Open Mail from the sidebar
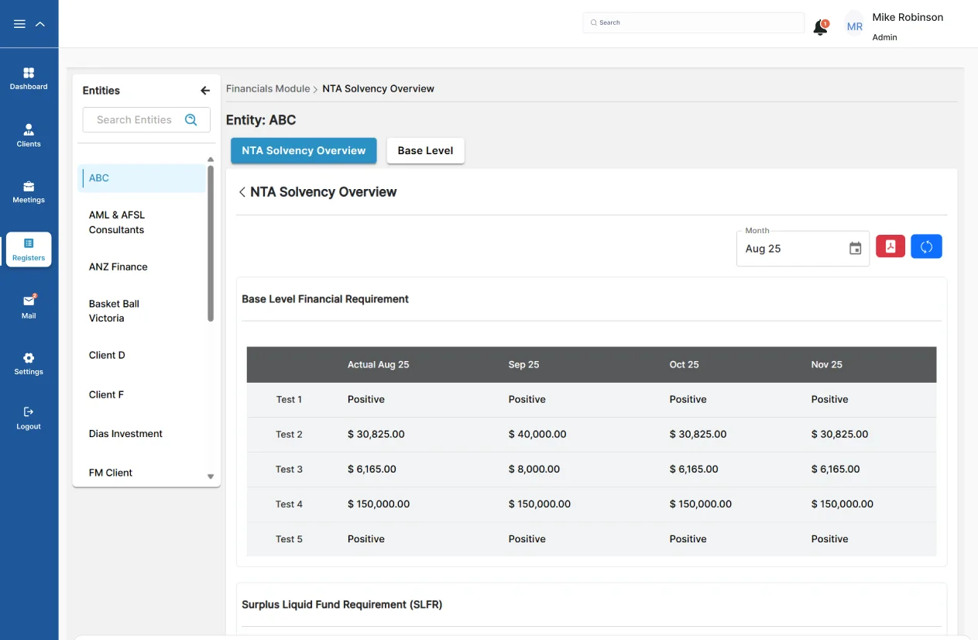 29,306
